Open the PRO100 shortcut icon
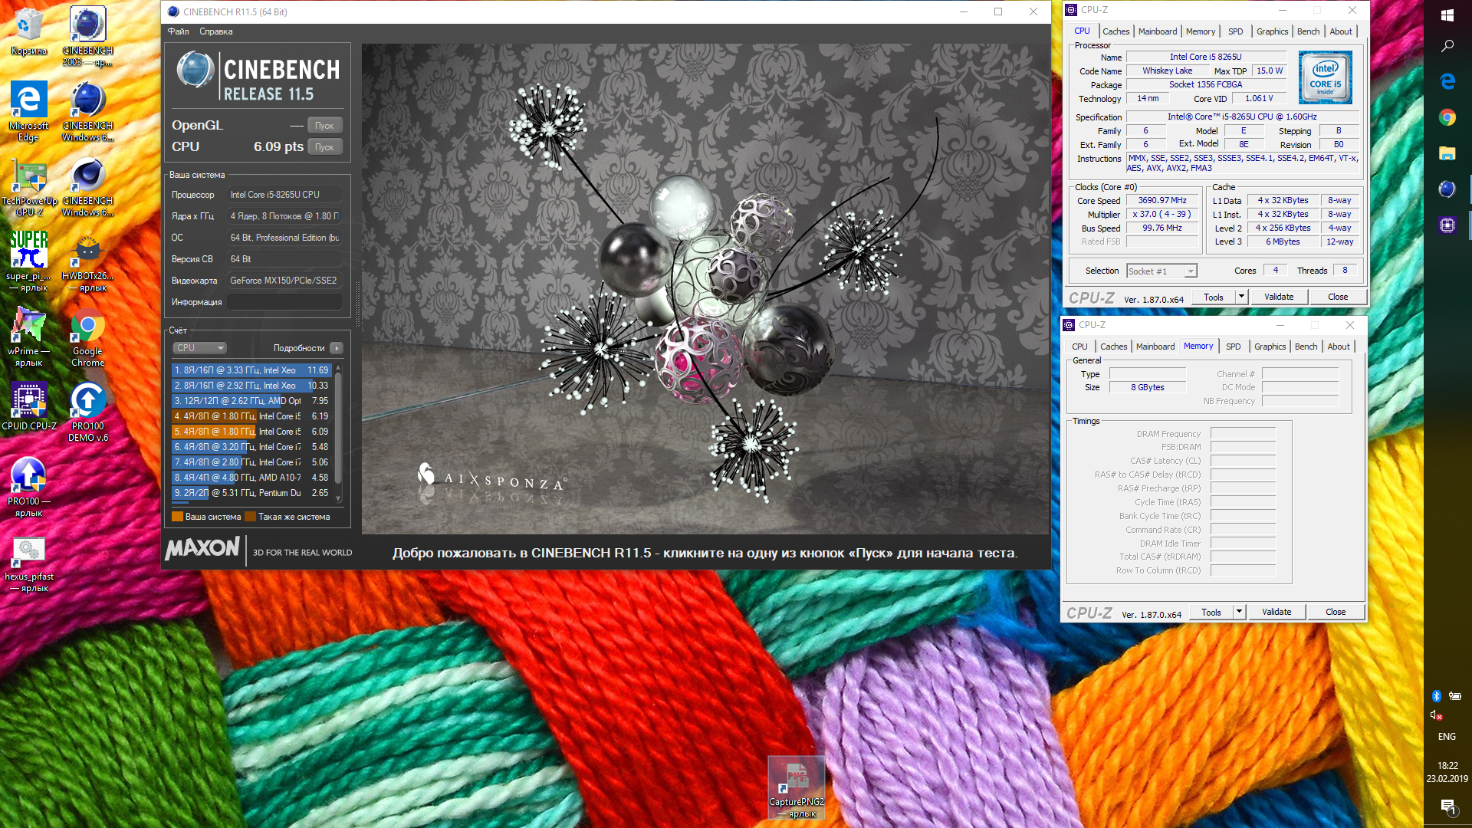Viewport: 1472px width, 828px height. click(x=28, y=487)
